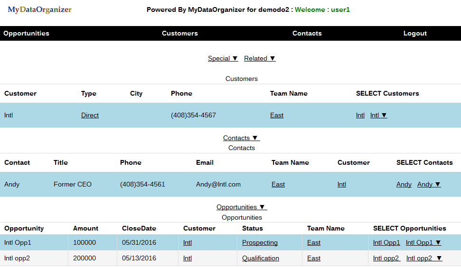Expand the Related dropdown

tap(260, 58)
